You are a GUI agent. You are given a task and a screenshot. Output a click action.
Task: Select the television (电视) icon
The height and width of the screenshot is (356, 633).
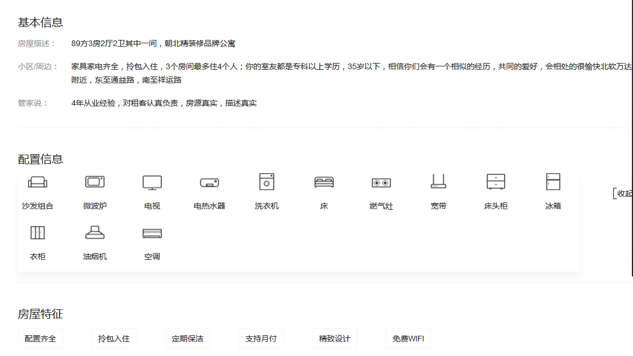pos(152,182)
